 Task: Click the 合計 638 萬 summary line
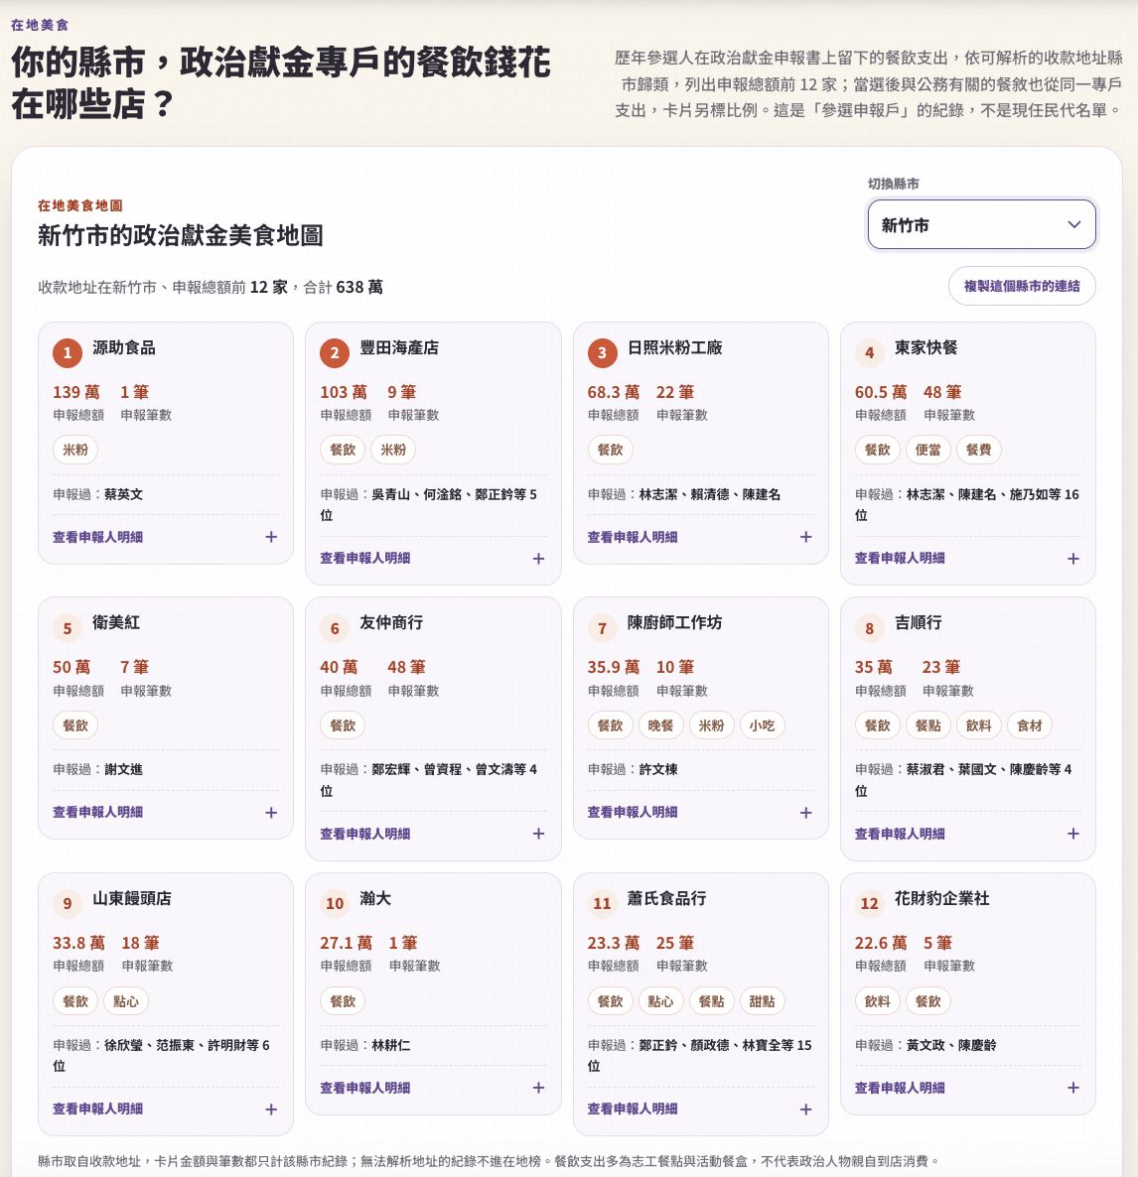coord(344,287)
